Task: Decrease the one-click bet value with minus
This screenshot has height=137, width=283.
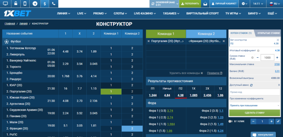Action: pos(253,122)
